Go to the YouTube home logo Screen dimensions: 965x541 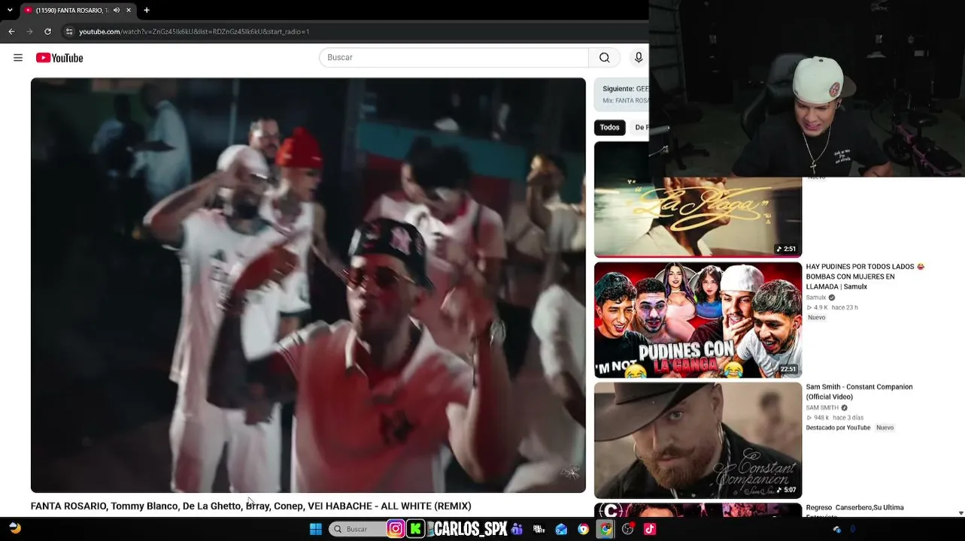coord(59,58)
